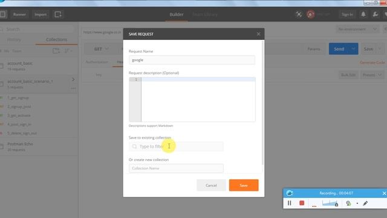Click the Save button beside Send

368,49
